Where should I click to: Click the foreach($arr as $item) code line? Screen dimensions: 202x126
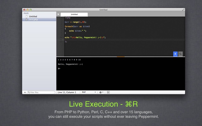click(x=77, y=26)
